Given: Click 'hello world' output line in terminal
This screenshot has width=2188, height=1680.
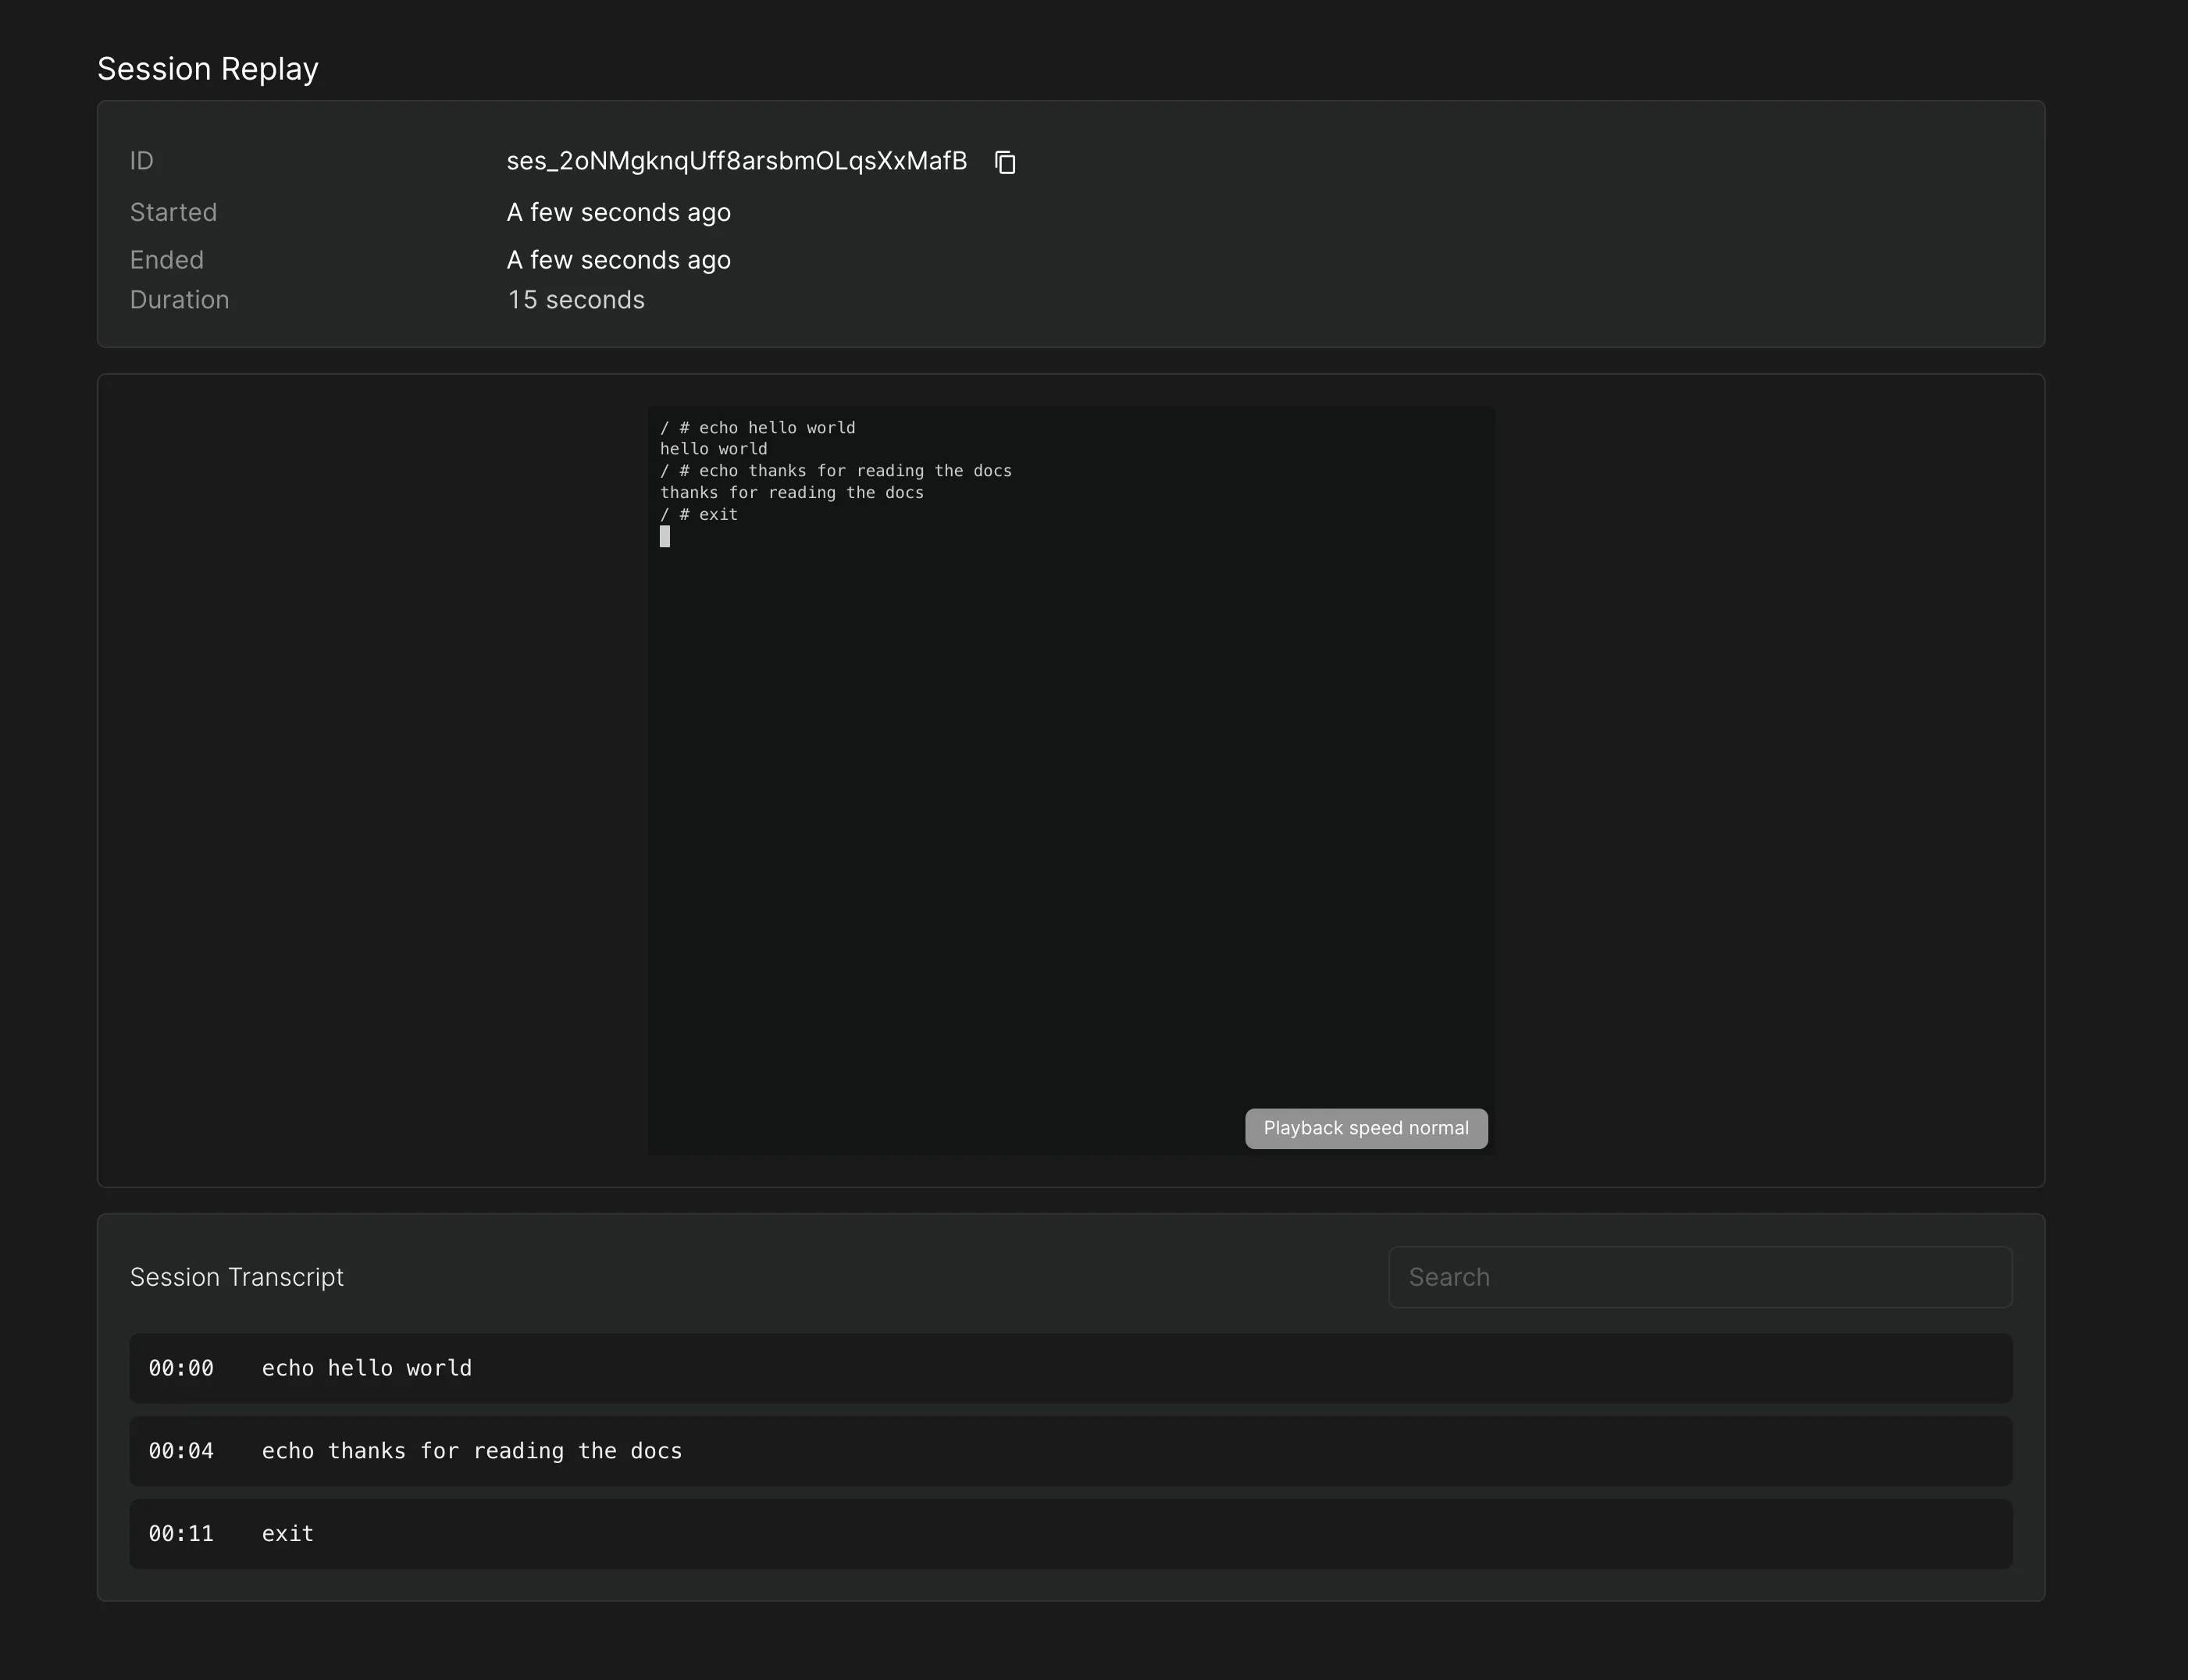Looking at the screenshot, I should pos(713,449).
